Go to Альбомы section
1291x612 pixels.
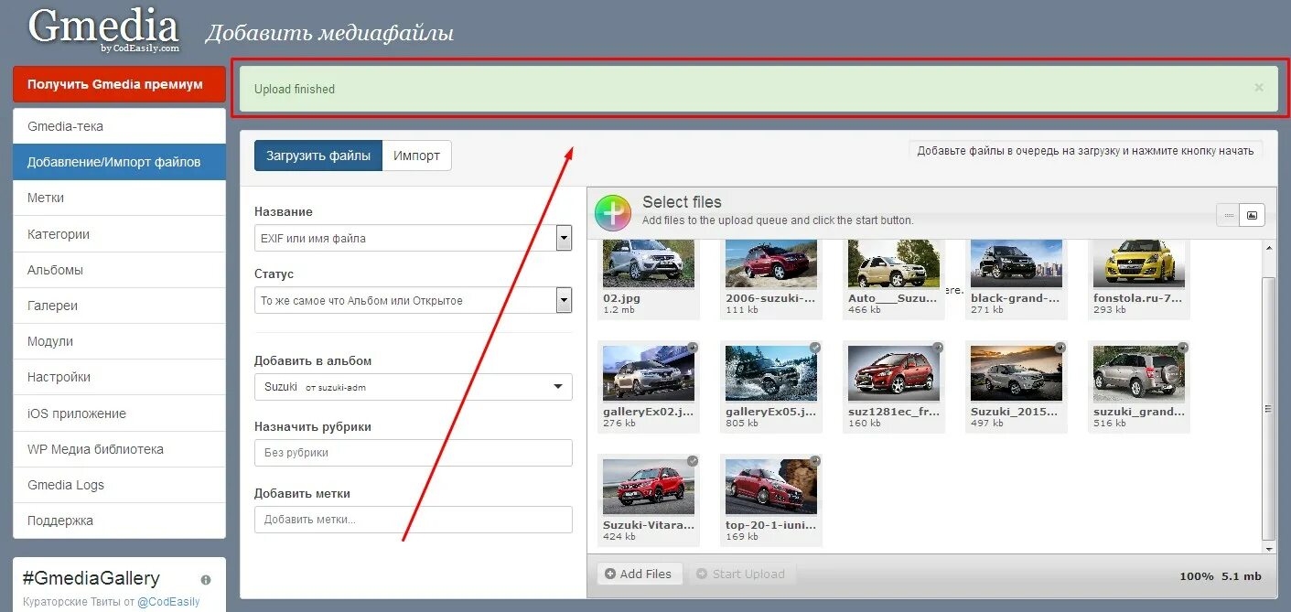[120, 270]
